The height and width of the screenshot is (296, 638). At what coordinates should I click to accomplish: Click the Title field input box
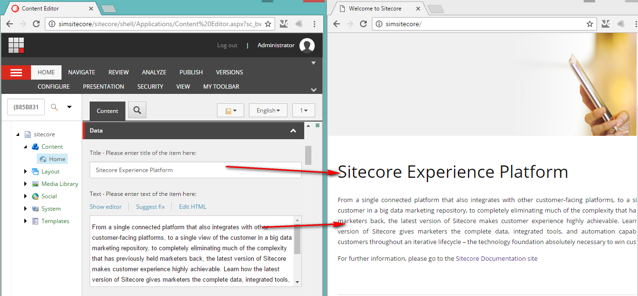196,170
